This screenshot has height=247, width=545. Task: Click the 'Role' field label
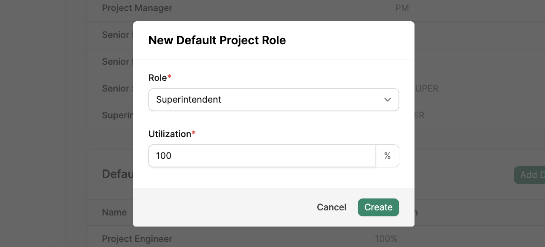point(157,78)
